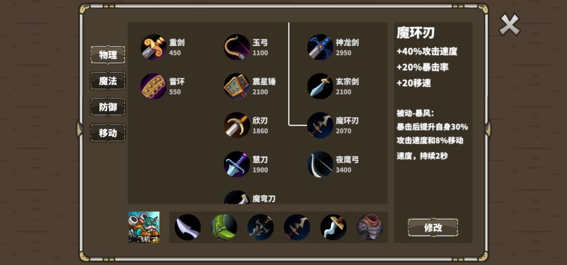This screenshot has height=265, width=567.
Task: Click the 欣刃 blade icon
Action: coord(236,125)
